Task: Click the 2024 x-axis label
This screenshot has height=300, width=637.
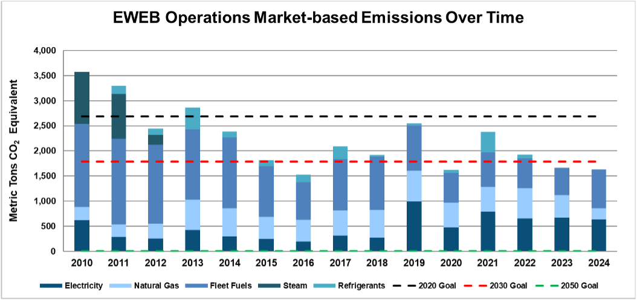Action: coord(599,263)
